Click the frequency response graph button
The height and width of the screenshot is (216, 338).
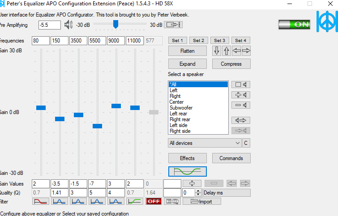coord(187,171)
